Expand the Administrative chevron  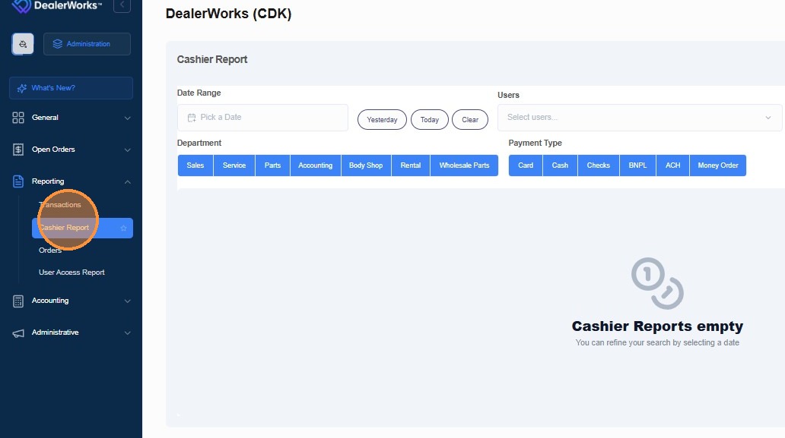127,333
